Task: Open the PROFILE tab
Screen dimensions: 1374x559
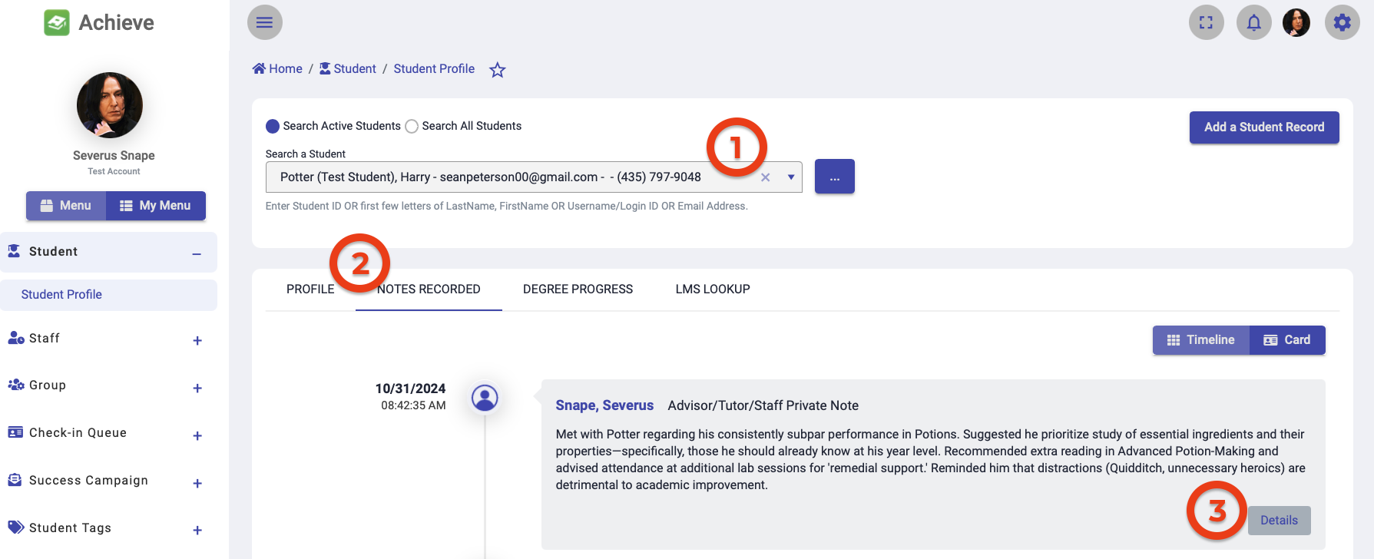Action: point(310,289)
